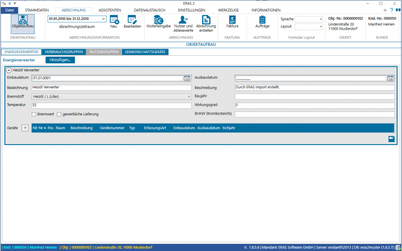
Task: Click the help question mark icon
Action: (x=391, y=10)
